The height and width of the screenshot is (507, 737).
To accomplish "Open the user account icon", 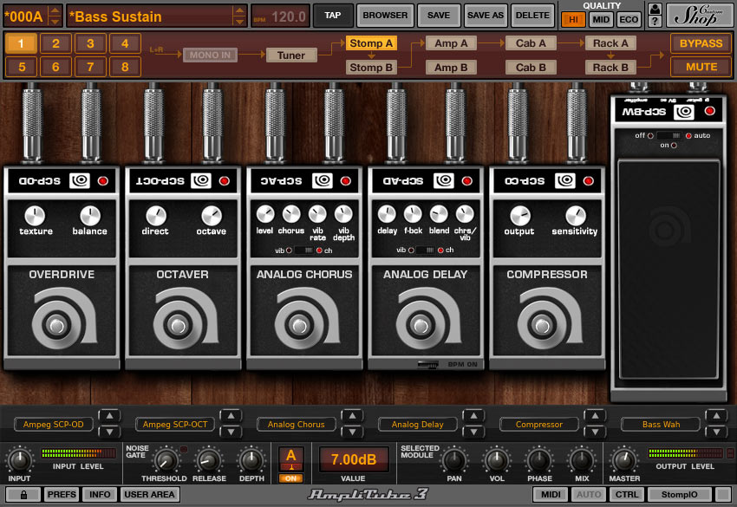I will [x=655, y=9].
